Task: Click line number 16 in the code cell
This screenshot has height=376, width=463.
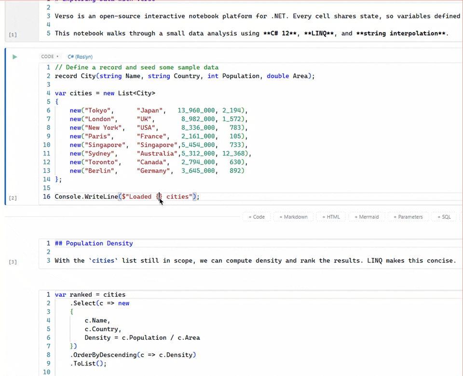Action: click(x=46, y=196)
